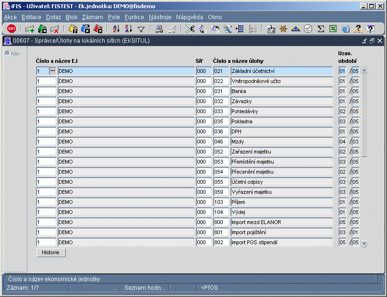Click the red EXIT toolbar icon
387x297 pixels.
pos(12,29)
